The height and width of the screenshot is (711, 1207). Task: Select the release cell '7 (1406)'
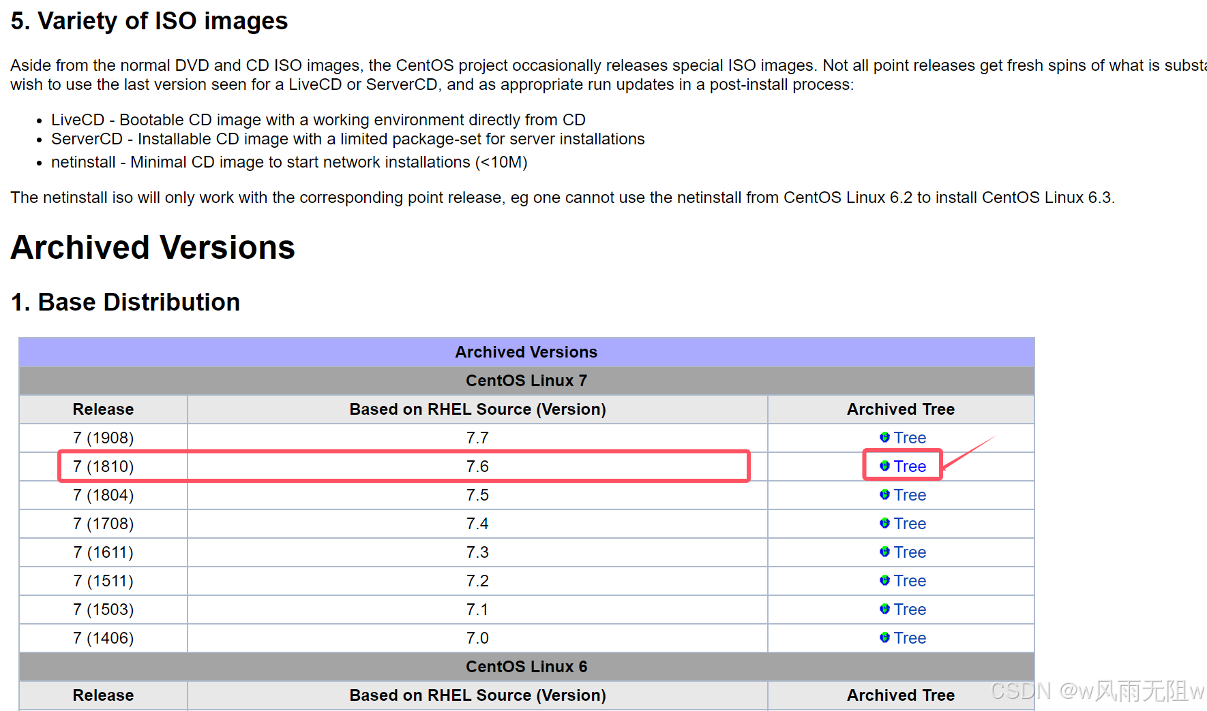tap(104, 638)
